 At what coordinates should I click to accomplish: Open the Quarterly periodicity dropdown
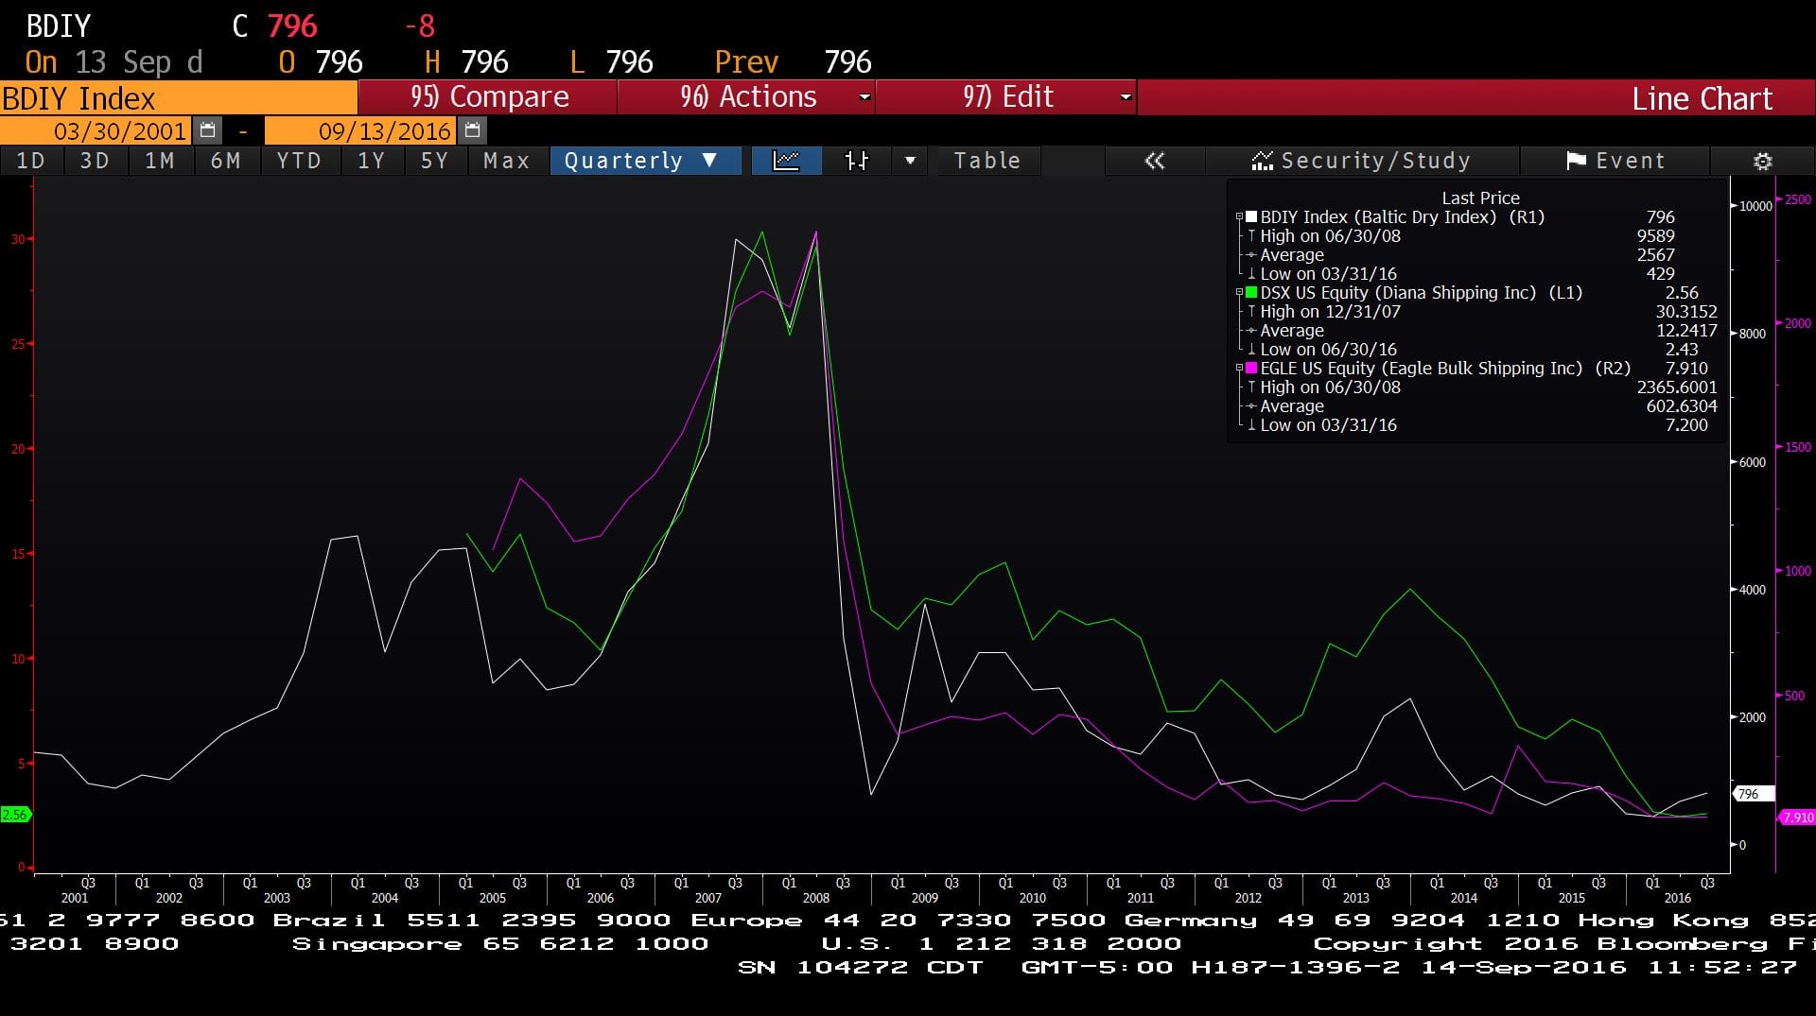coord(645,161)
